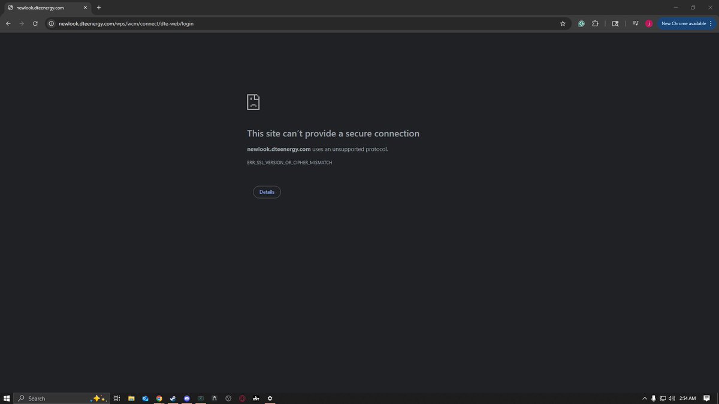Open Task View from the taskbar
The width and height of the screenshot is (719, 404).
(x=117, y=399)
